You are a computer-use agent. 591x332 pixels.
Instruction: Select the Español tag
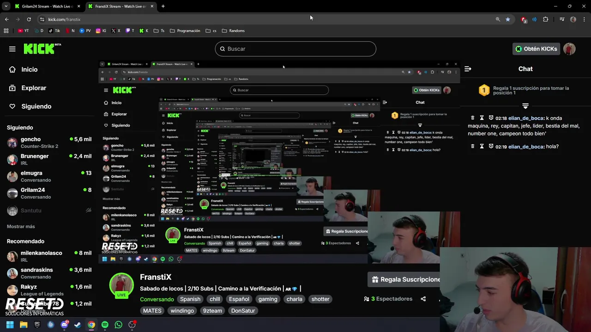coord(239,299)
